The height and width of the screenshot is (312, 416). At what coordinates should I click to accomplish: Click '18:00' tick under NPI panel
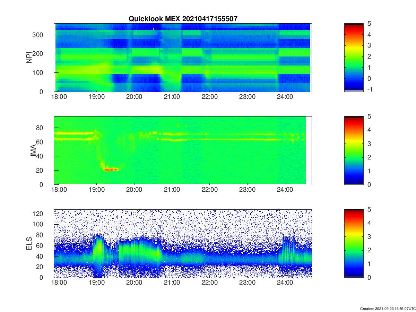59,97
